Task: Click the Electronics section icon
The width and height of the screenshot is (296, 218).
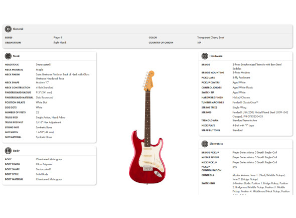Action: coord(205,144)
